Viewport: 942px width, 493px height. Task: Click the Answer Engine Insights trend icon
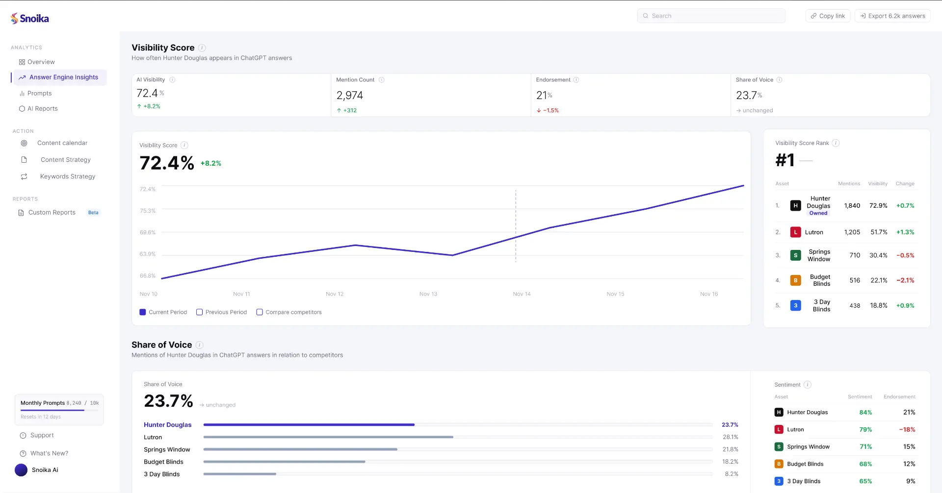[22, 77]
